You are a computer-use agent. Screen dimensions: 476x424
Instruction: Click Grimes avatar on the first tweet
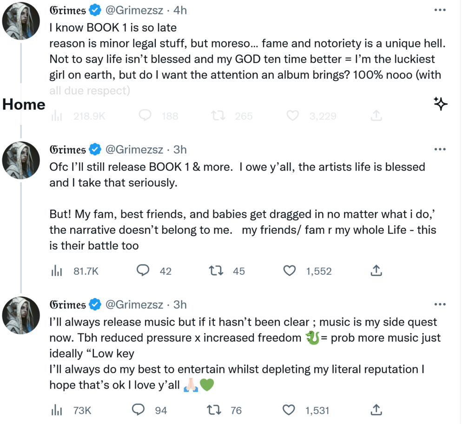point(20,21)
